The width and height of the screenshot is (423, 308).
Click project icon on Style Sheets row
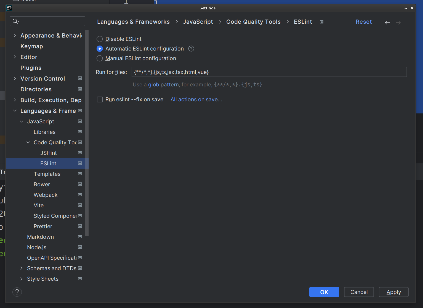[x=80, y=278]
